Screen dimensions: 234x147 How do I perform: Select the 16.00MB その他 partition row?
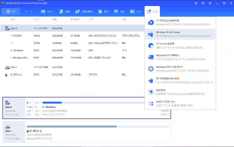pyautogui.click(x=73, y=43)
